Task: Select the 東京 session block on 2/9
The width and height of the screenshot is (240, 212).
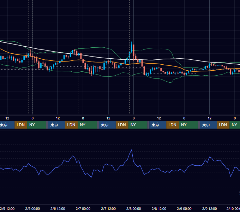Action: tap(208, 125)
